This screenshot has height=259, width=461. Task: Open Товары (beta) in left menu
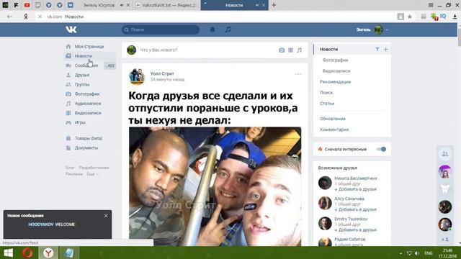coord(89,138)
